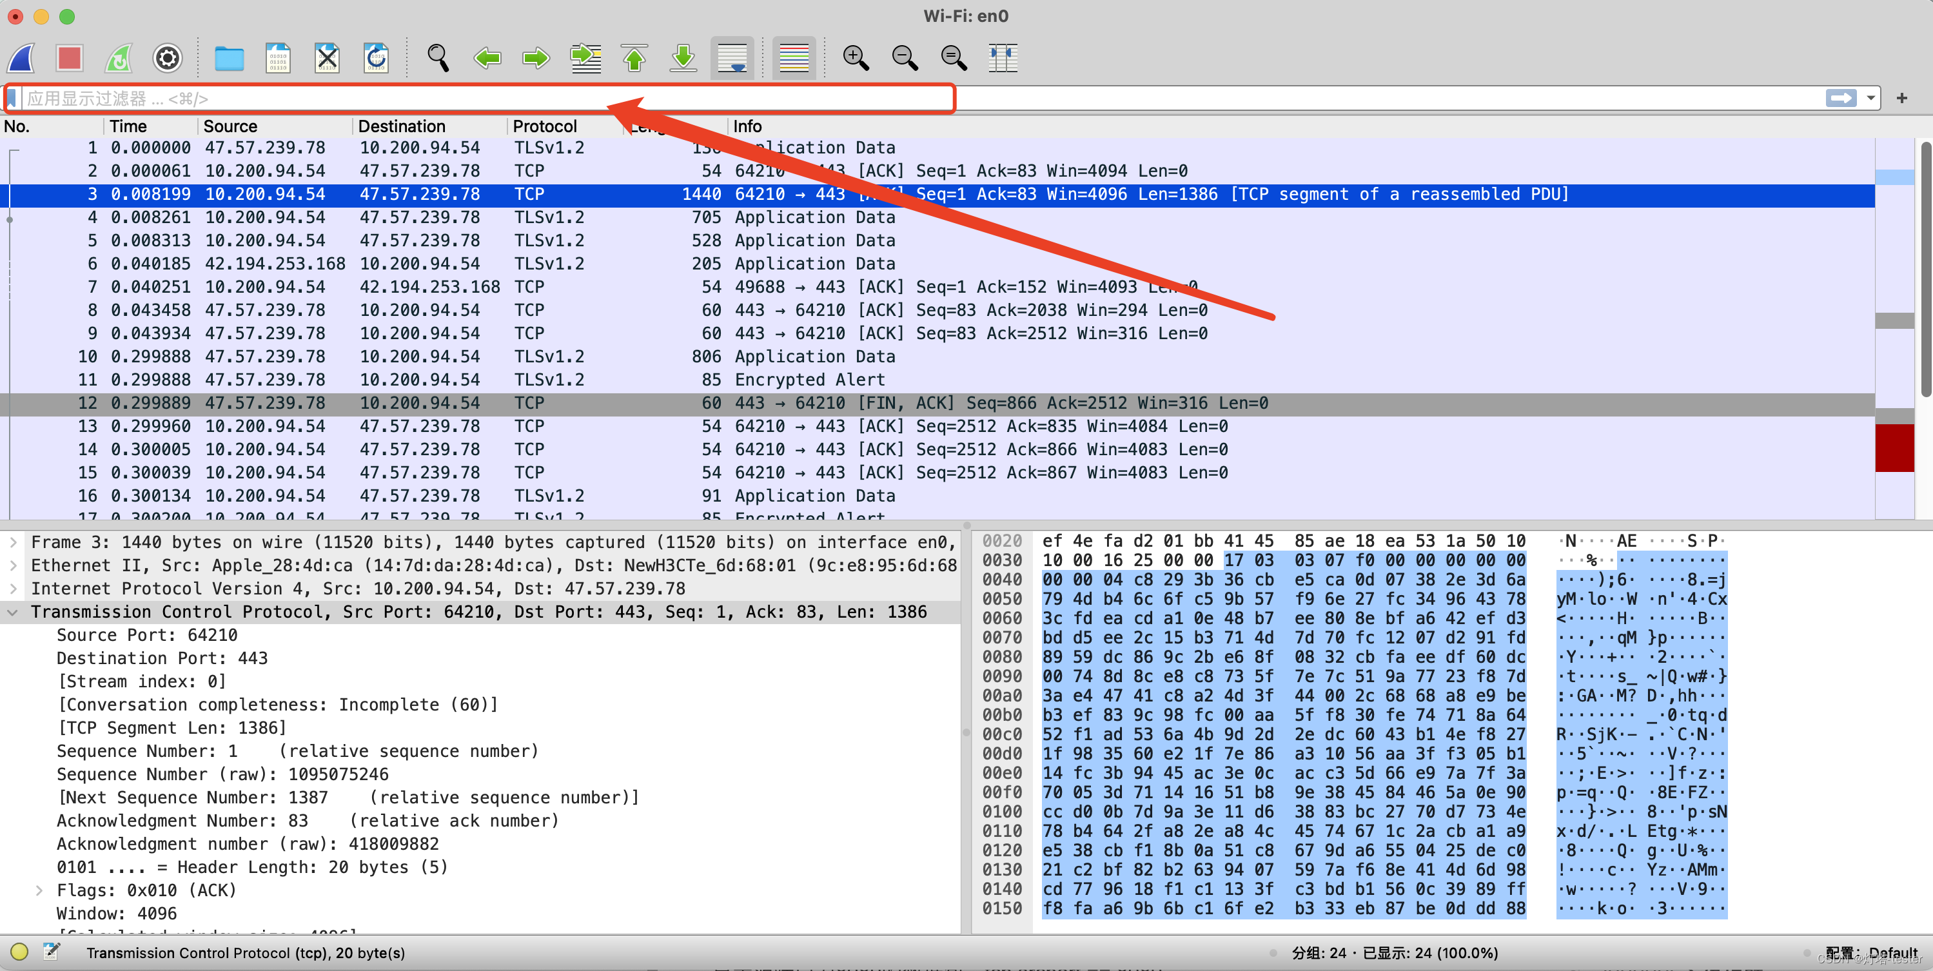This screenshot has height=971, width=1933.
Task: Go to specified packet icon
Action: point(585,58)
